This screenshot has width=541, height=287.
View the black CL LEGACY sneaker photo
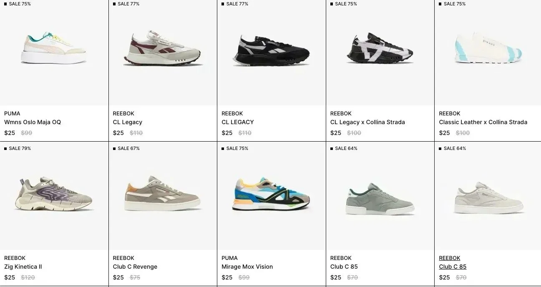tap(271, 50)
